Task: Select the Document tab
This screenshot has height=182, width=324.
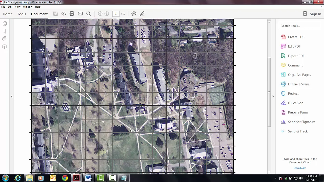Action: [x=39, y=14]
